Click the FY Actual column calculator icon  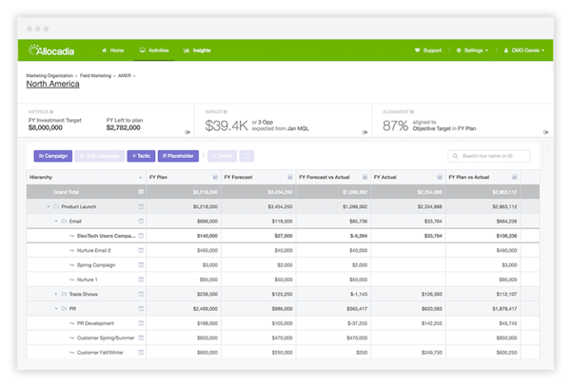pos(439,177)
